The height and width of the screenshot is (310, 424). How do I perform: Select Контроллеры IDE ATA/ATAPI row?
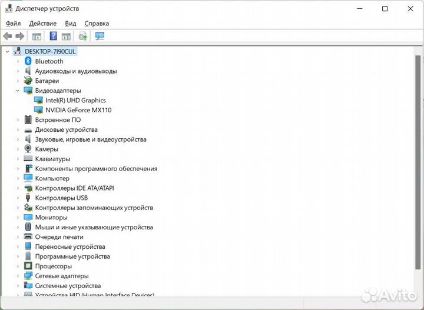click(74, 188)
